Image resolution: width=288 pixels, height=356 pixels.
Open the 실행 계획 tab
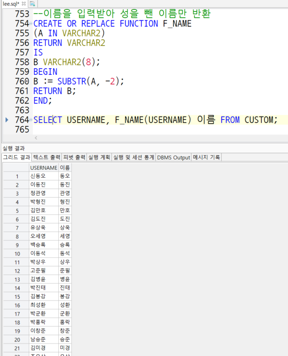(x=99, y=157)
